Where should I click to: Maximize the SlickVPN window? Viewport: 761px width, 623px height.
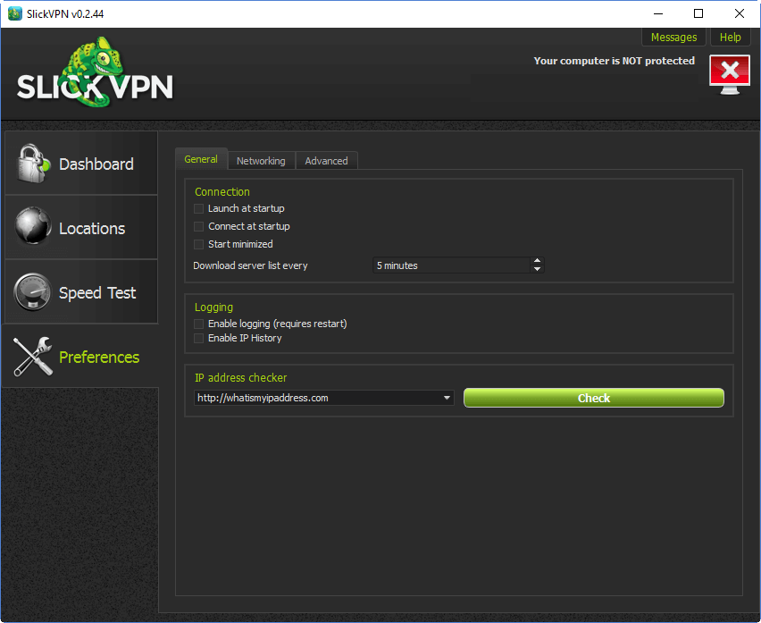(x=698, y=13)
